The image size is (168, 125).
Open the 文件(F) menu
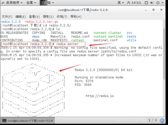click(x=7, y=17)
